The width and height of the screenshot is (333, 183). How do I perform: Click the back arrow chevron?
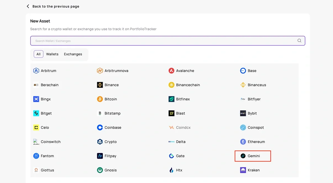[28, 6]
